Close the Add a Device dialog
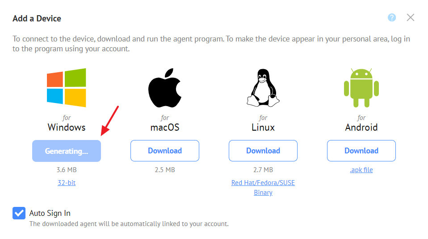This screenshot has width=428, height=239. pyautogui.click(x=410, y=18)
